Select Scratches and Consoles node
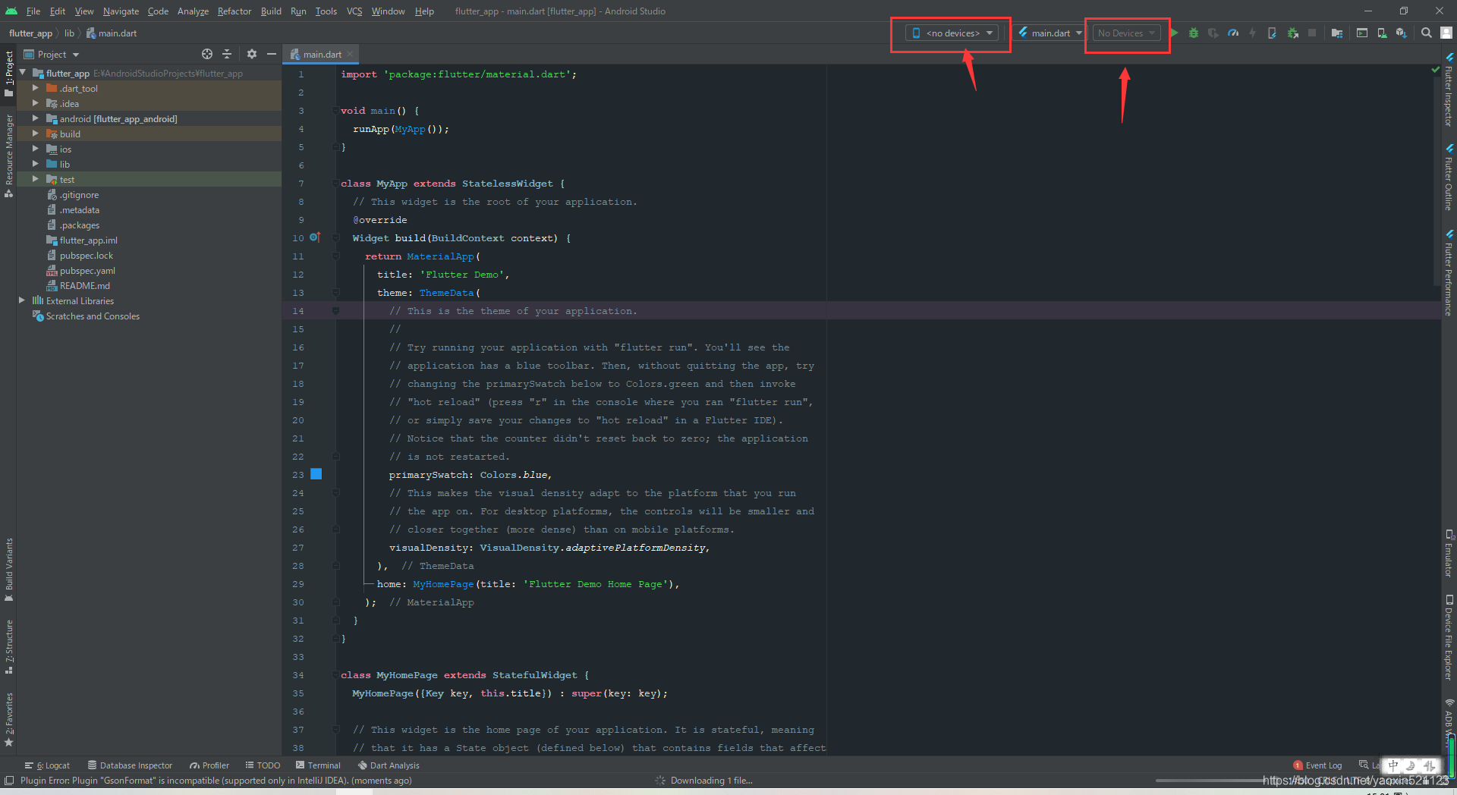The height and width of the screenshot is (795, 1457). click(93, 316)
